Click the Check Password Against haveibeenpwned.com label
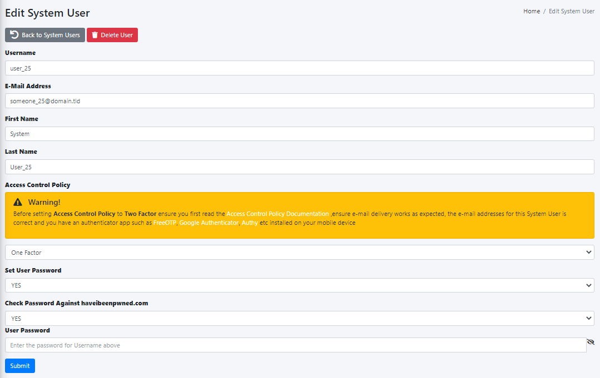This screenshot has height=378, width=600. [77, 303]
